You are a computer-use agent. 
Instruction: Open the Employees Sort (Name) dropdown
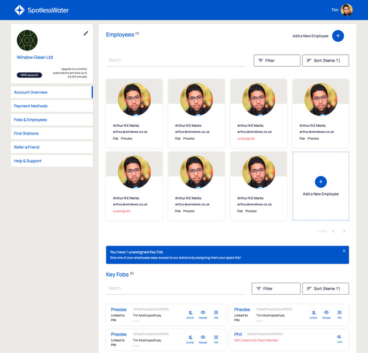click(x=326, y=61)
